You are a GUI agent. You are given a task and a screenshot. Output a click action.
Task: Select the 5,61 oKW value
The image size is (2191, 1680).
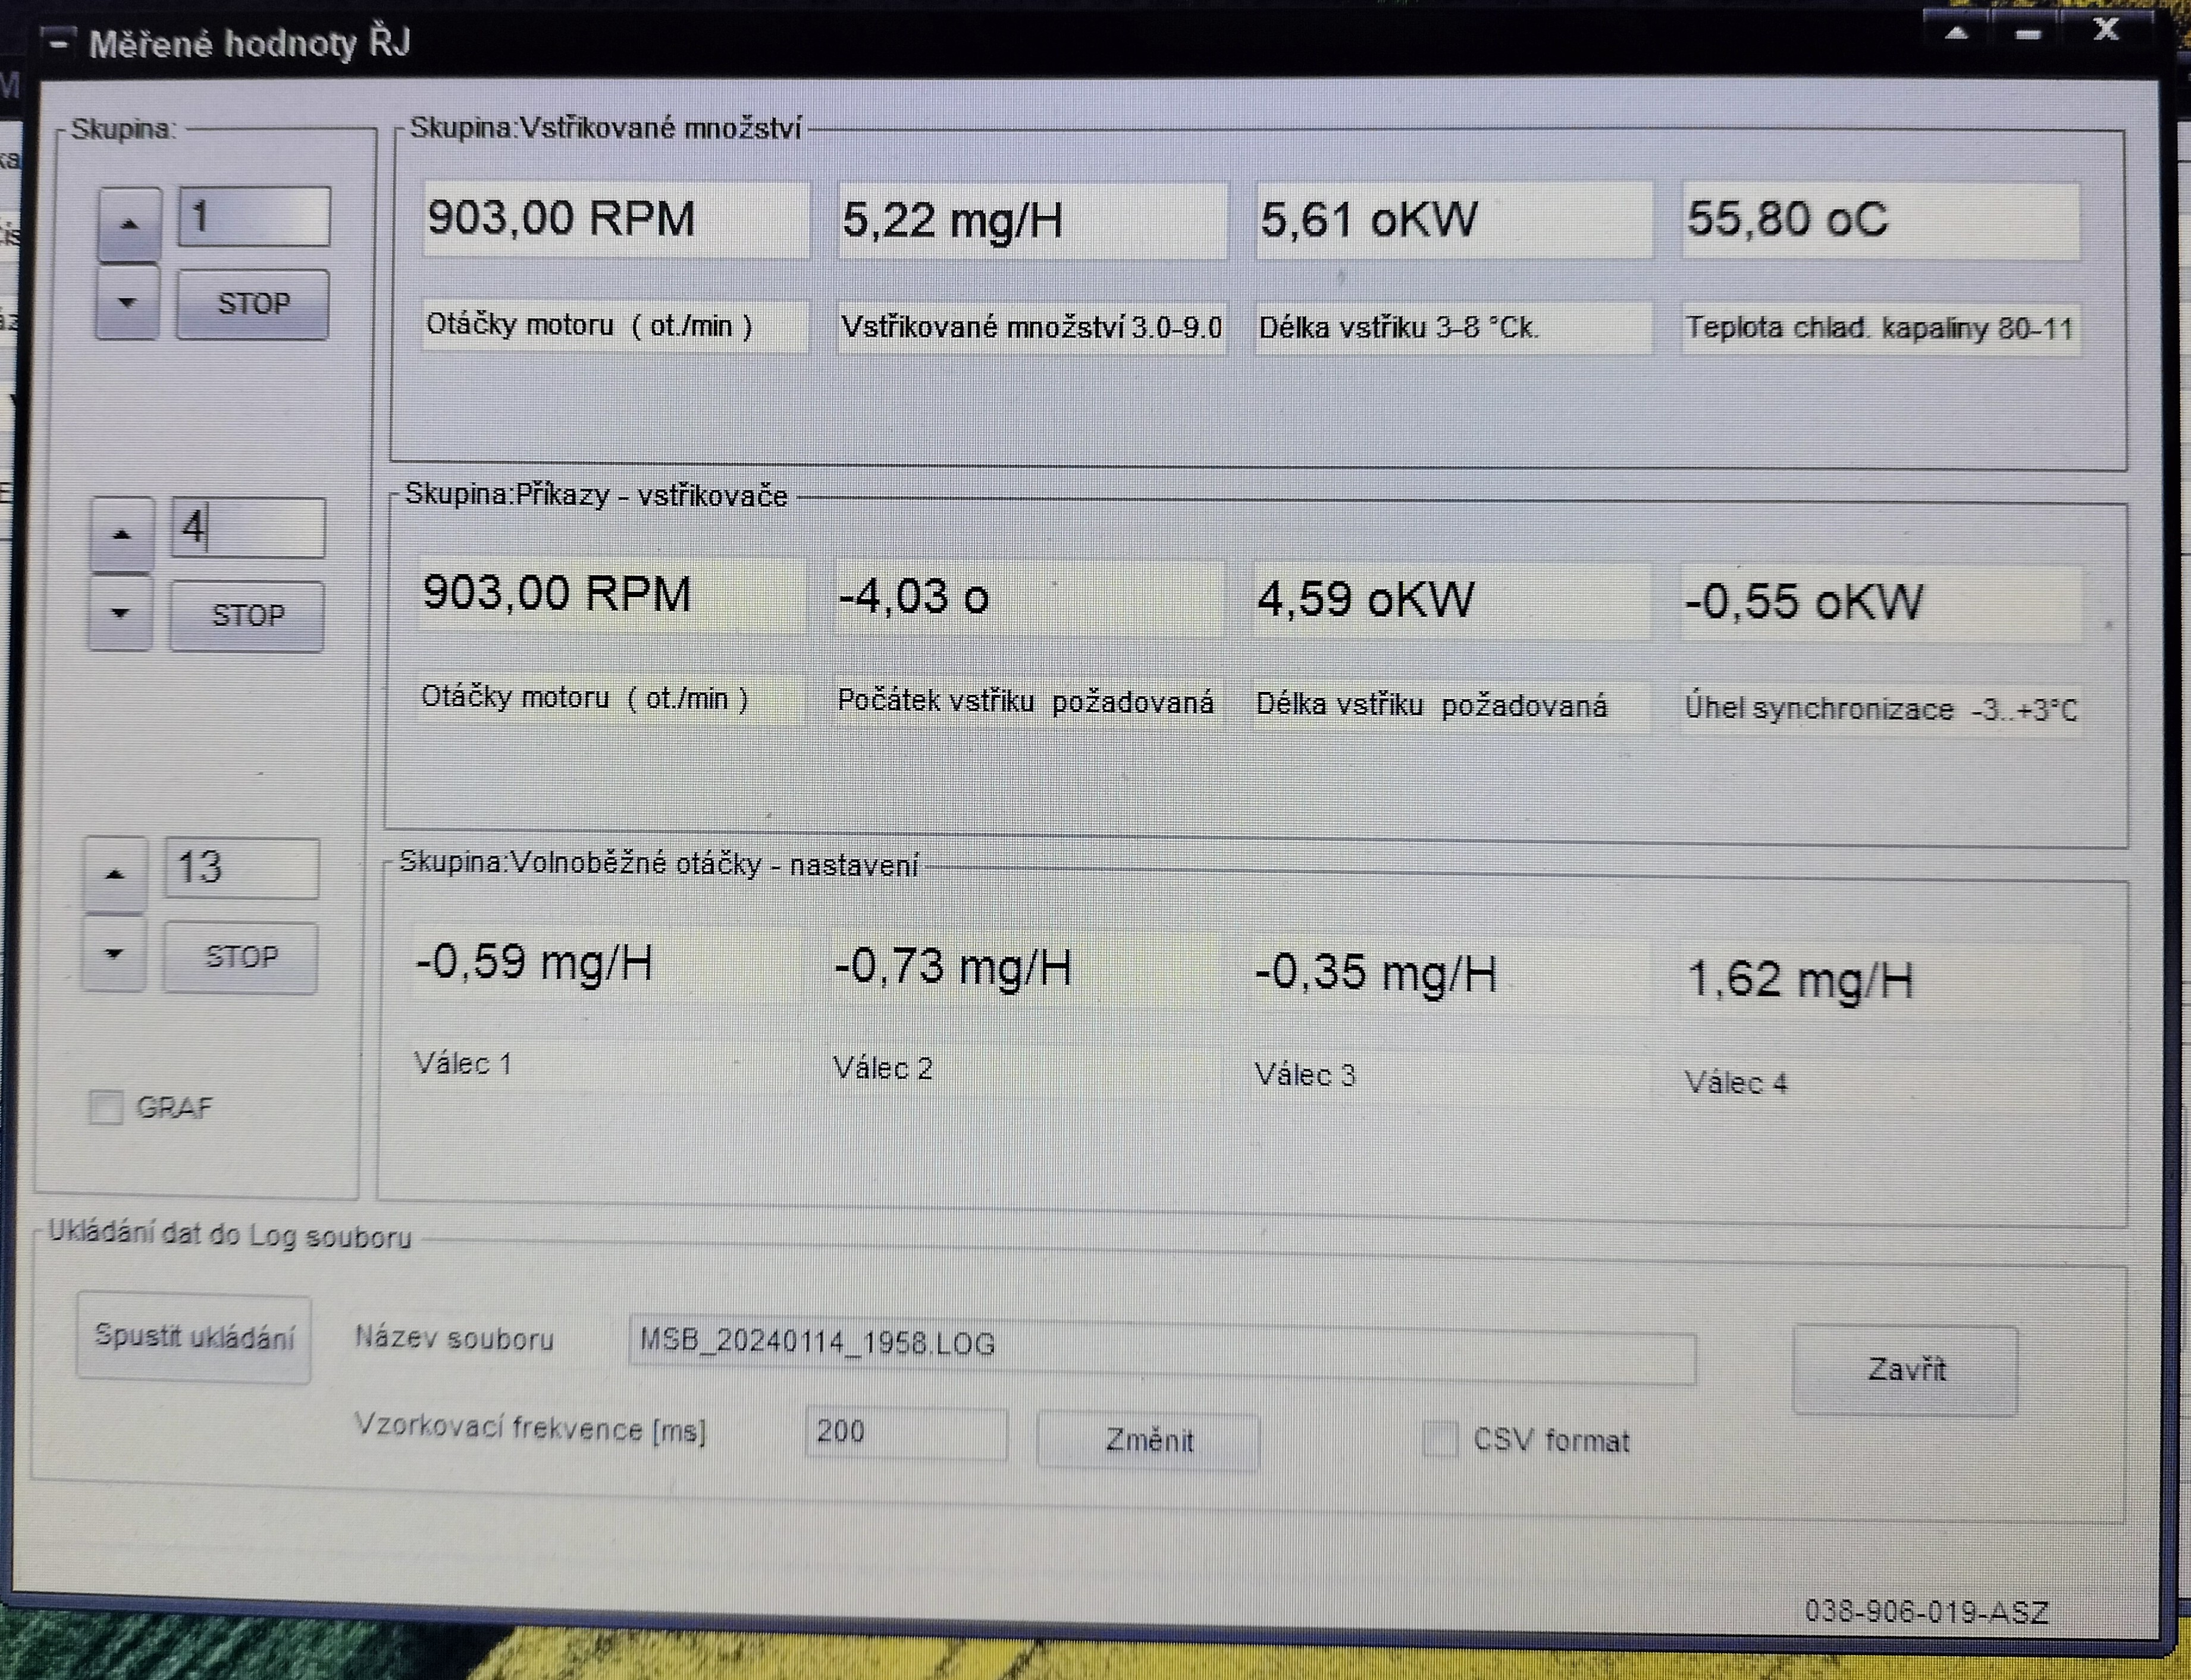point(1454,221)
